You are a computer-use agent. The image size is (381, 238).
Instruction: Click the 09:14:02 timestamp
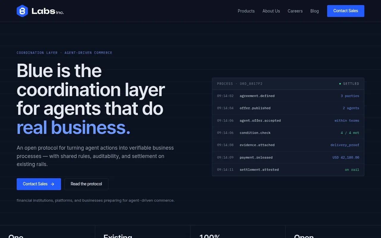tap(225, 96)
